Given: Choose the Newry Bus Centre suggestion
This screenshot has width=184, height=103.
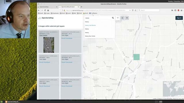Looking at the screenshot, I should [90, 36].
